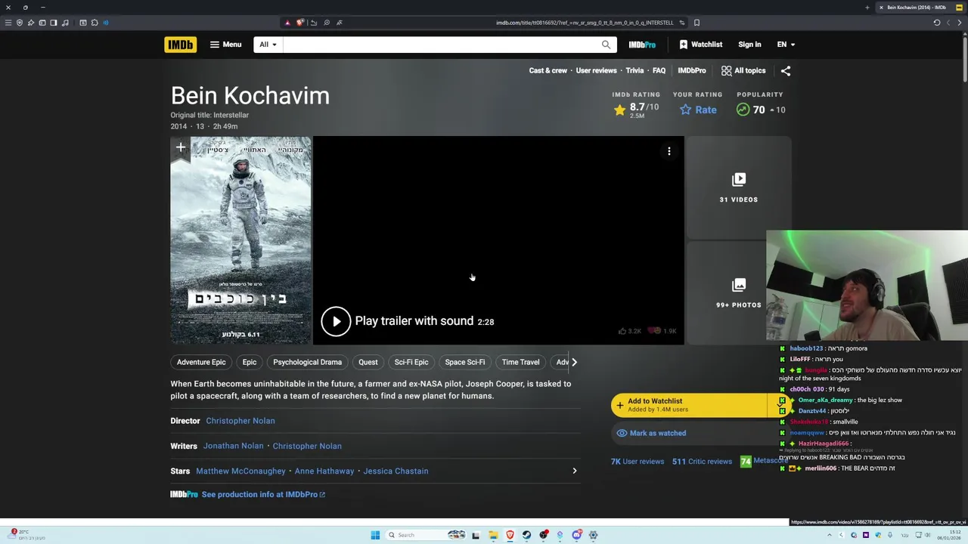Click the IMDb logo

(180, 45)
